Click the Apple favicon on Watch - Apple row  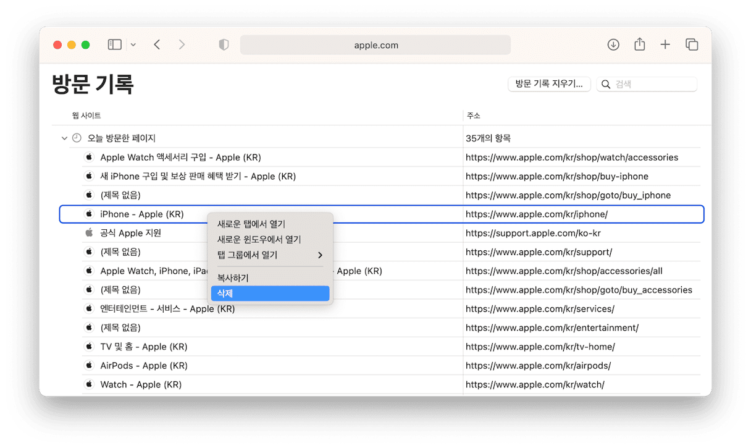89,384
